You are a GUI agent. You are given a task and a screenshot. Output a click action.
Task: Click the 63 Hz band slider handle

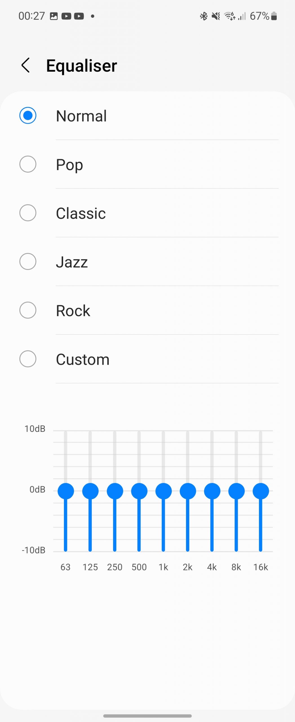(66, 491)
